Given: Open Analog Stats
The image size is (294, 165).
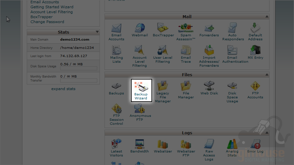Looking at the screenshot, I should 232,148.
